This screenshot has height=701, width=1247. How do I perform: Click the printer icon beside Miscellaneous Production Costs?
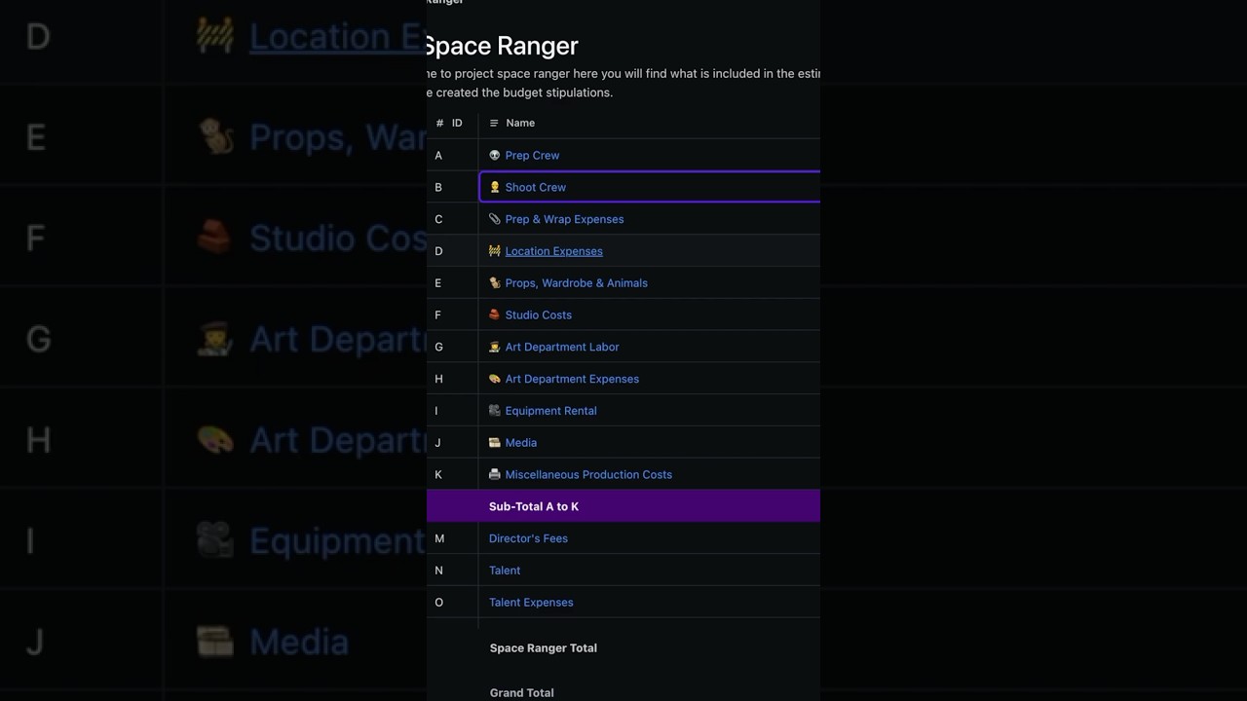pos(495,474)
